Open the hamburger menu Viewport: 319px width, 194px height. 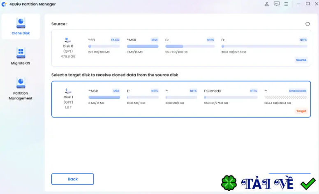pyautogui.click(x=286, y=4)
